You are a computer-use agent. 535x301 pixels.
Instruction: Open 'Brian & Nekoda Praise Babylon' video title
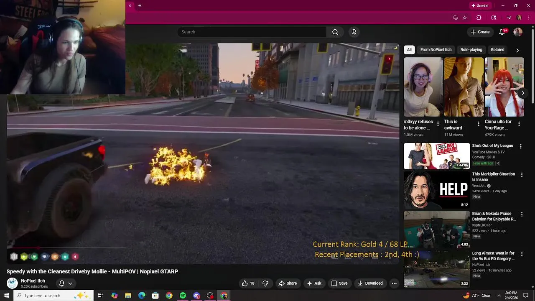pos(494,216)
